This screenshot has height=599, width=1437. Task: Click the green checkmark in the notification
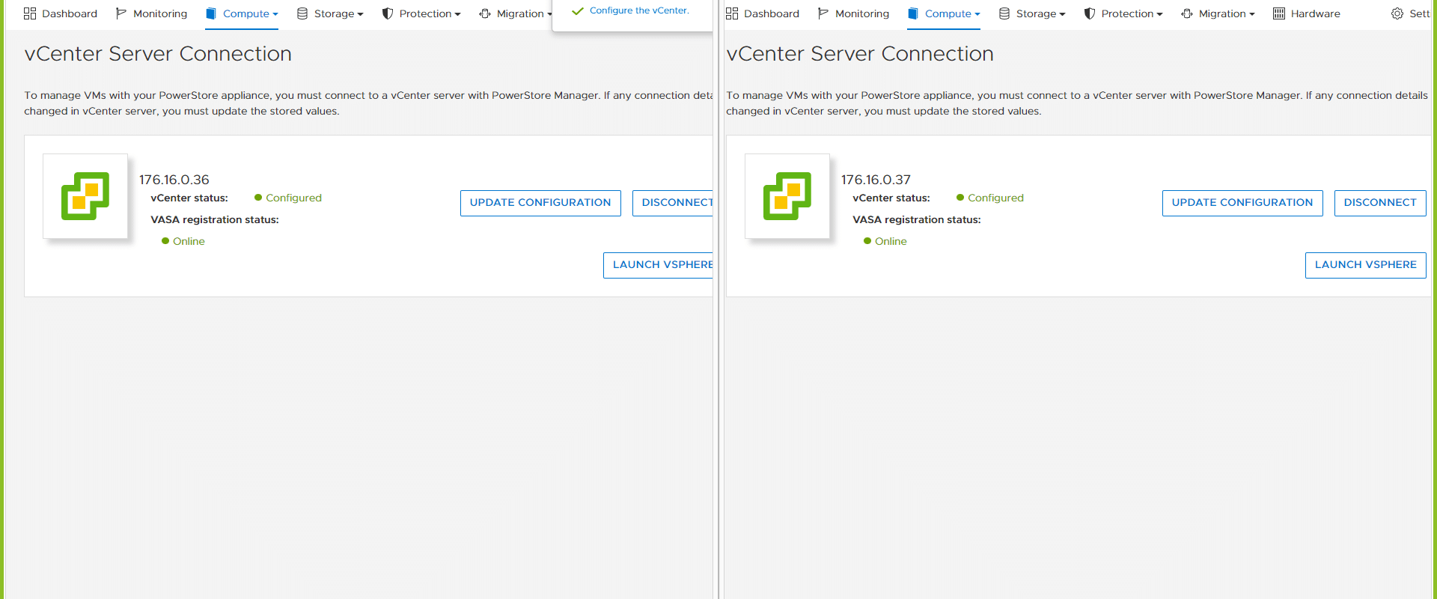click(577, 11)
